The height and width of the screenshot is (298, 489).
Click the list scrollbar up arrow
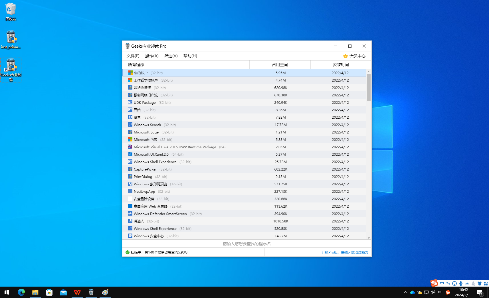(x=369, y=71)
